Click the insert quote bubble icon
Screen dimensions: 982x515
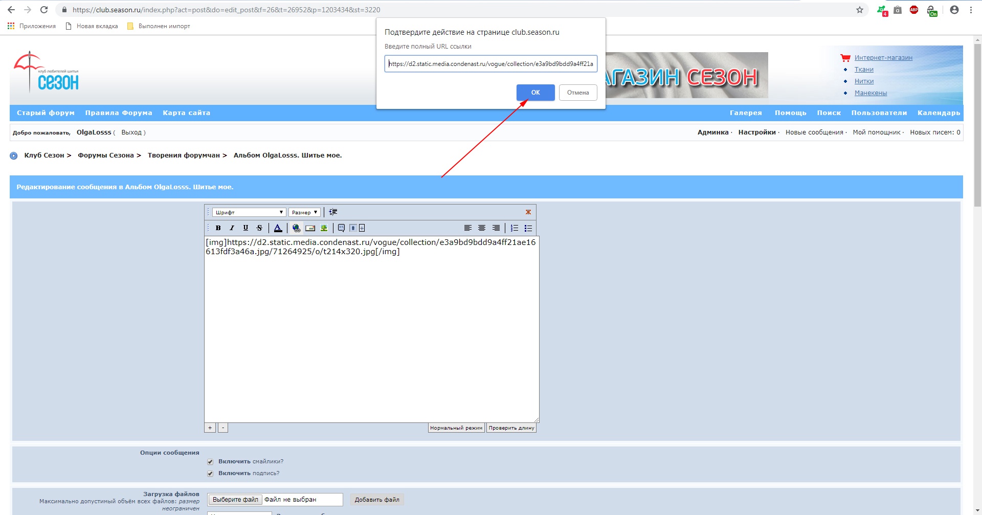tap(341, 228)
